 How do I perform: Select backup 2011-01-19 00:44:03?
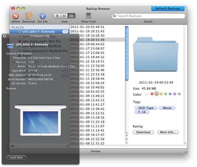tap(87, 44)
